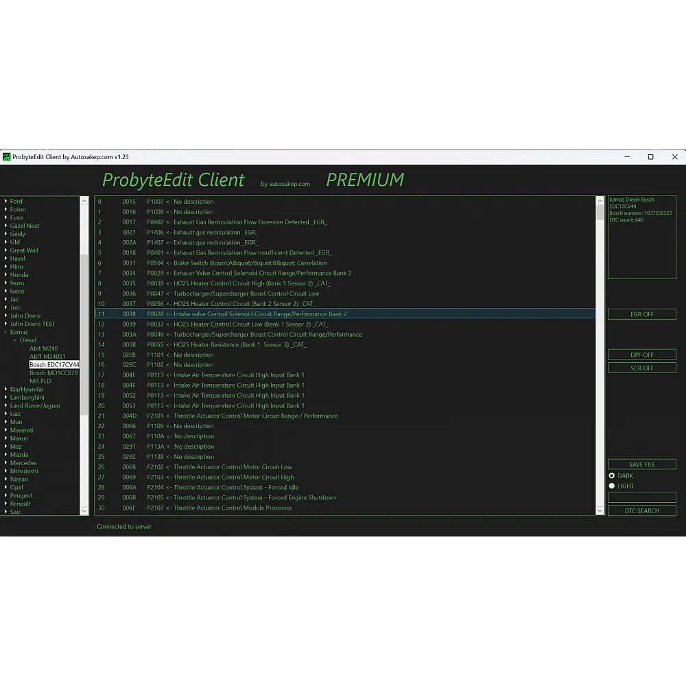This screenshot has width=686, height=686.
Task: Click DTC list scroll-down arrow
Action: pyautogui.click(x=600, y=511)
